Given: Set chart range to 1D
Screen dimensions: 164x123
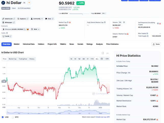Looking at the screenshot, I should (x=71, y=59).
